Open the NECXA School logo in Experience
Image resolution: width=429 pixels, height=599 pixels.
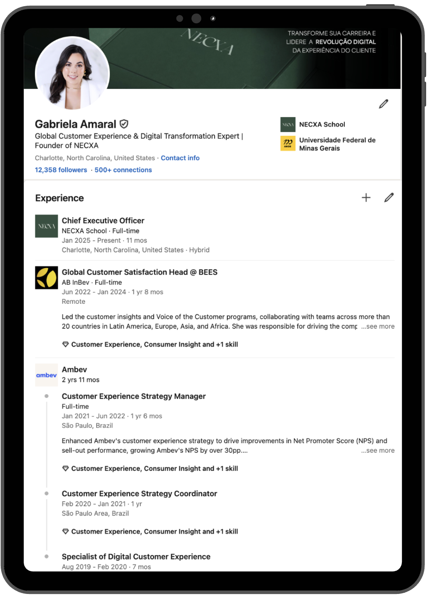coord(47,226)
